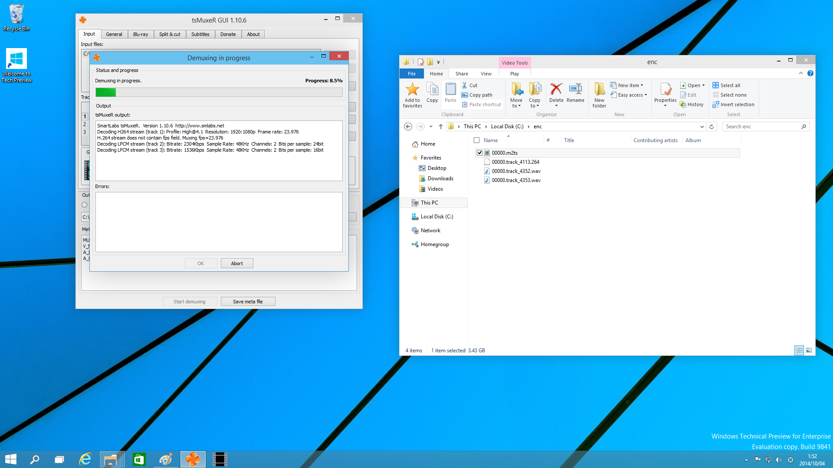The width and height of the screenshot is (833, 468).
Task: Click Invert selection in ribbon
Action: [x=733, y=104]
